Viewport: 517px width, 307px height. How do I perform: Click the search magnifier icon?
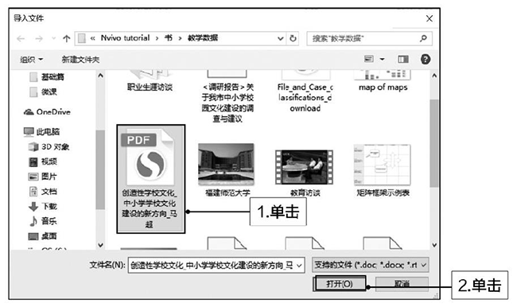[x=423, y=39]
